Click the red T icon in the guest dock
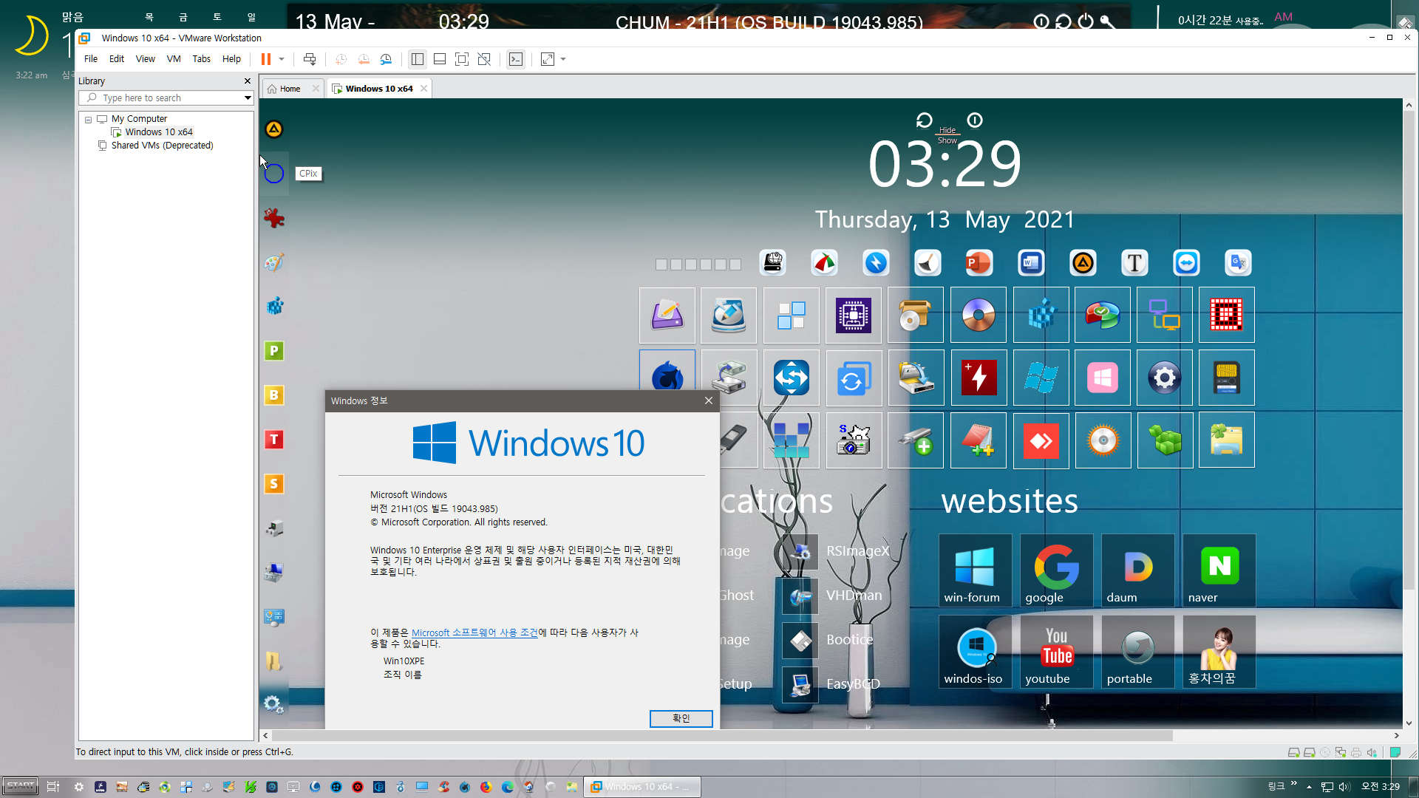This screenshot has width=1419, height=798. 274,440
